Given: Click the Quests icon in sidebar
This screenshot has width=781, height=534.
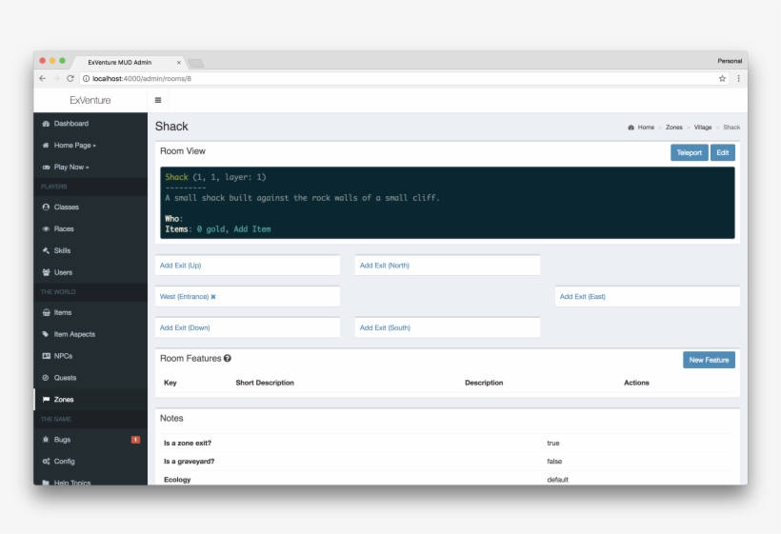Looking at the screenshot, I should pos(46,378).
